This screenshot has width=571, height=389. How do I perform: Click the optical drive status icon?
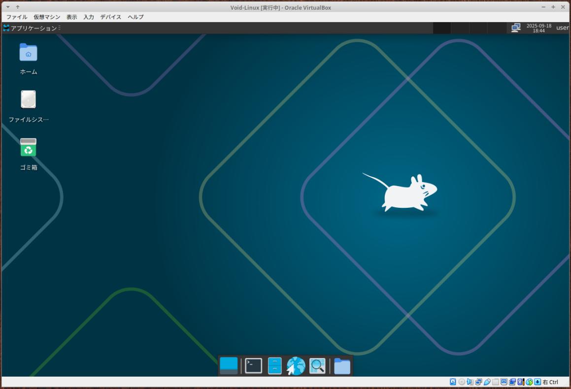coord(462,382)
